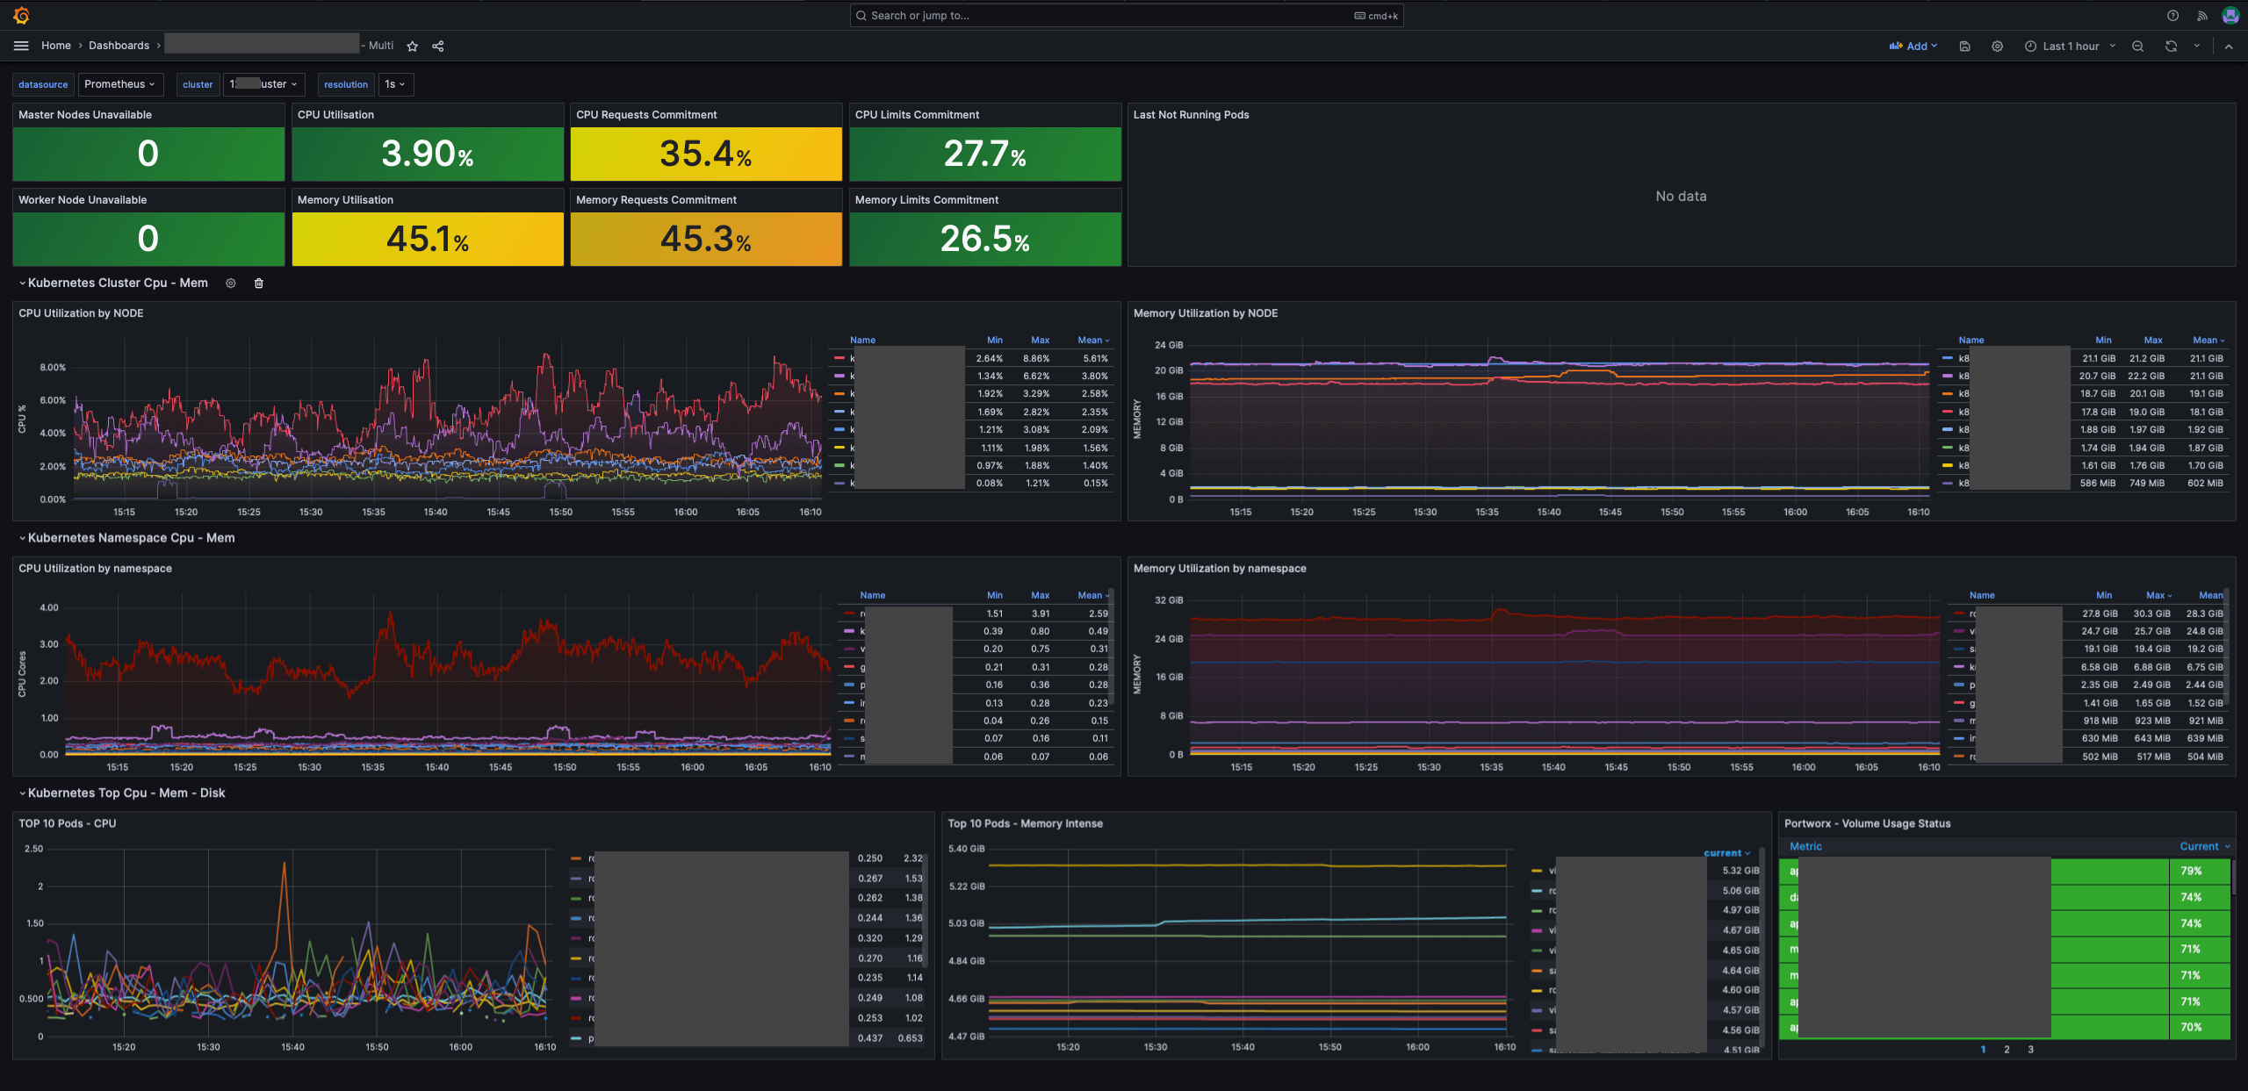Open the Grafana home logo

(21, 15)
